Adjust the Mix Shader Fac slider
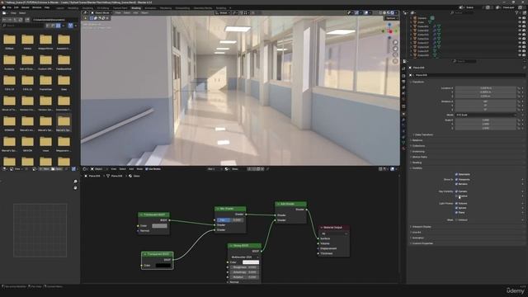 230,220
